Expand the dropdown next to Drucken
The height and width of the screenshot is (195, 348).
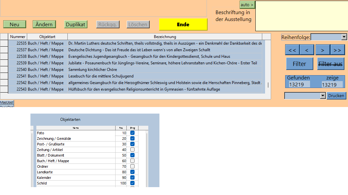click(323, 96)
